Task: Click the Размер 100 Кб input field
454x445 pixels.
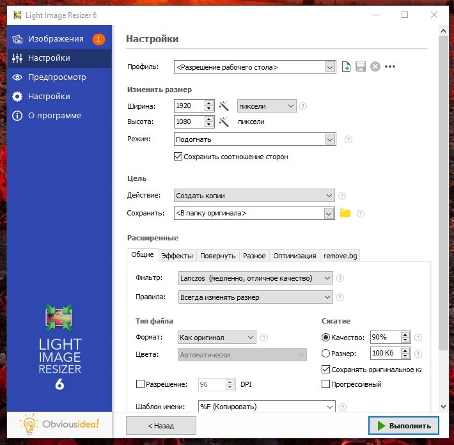Action: point(386,353)
